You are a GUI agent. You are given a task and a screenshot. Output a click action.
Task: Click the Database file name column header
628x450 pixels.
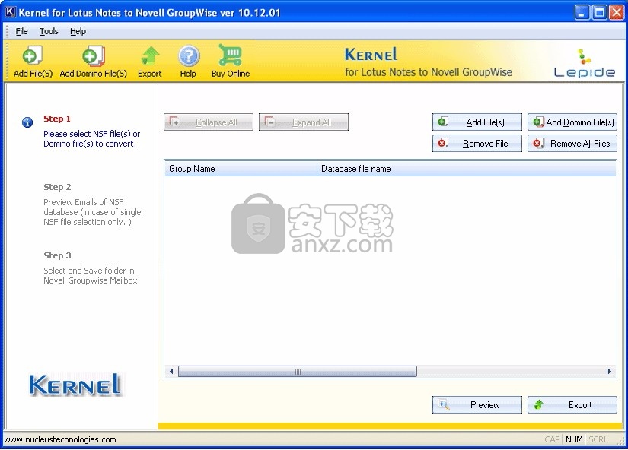pos(467,169)
